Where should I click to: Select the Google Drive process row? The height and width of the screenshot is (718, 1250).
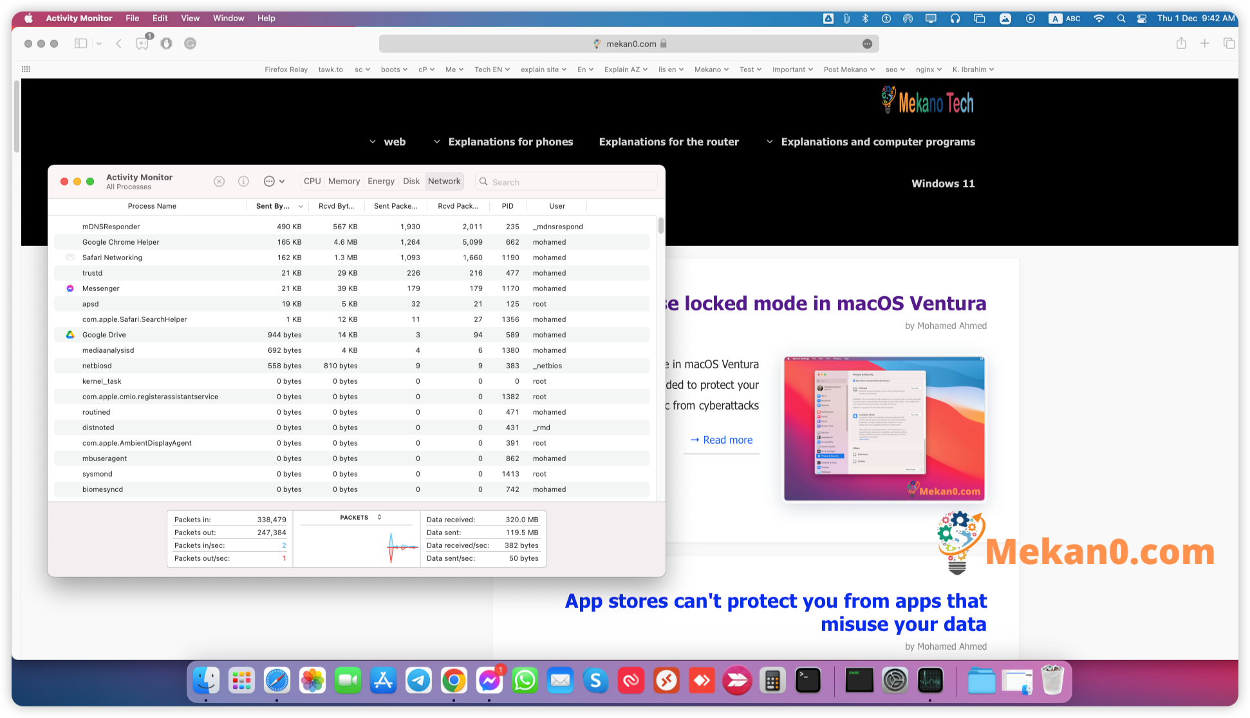[351, 335]
